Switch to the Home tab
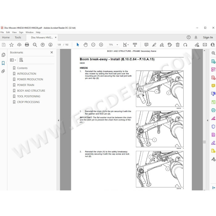The image size is (216, 216). pyautogui.click(x=6, y=37)
